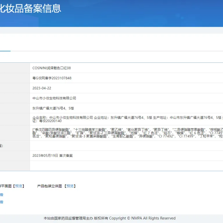Click 2023年05月19日 首次备案 entry

pyautogui.click(x=53, y=156)
